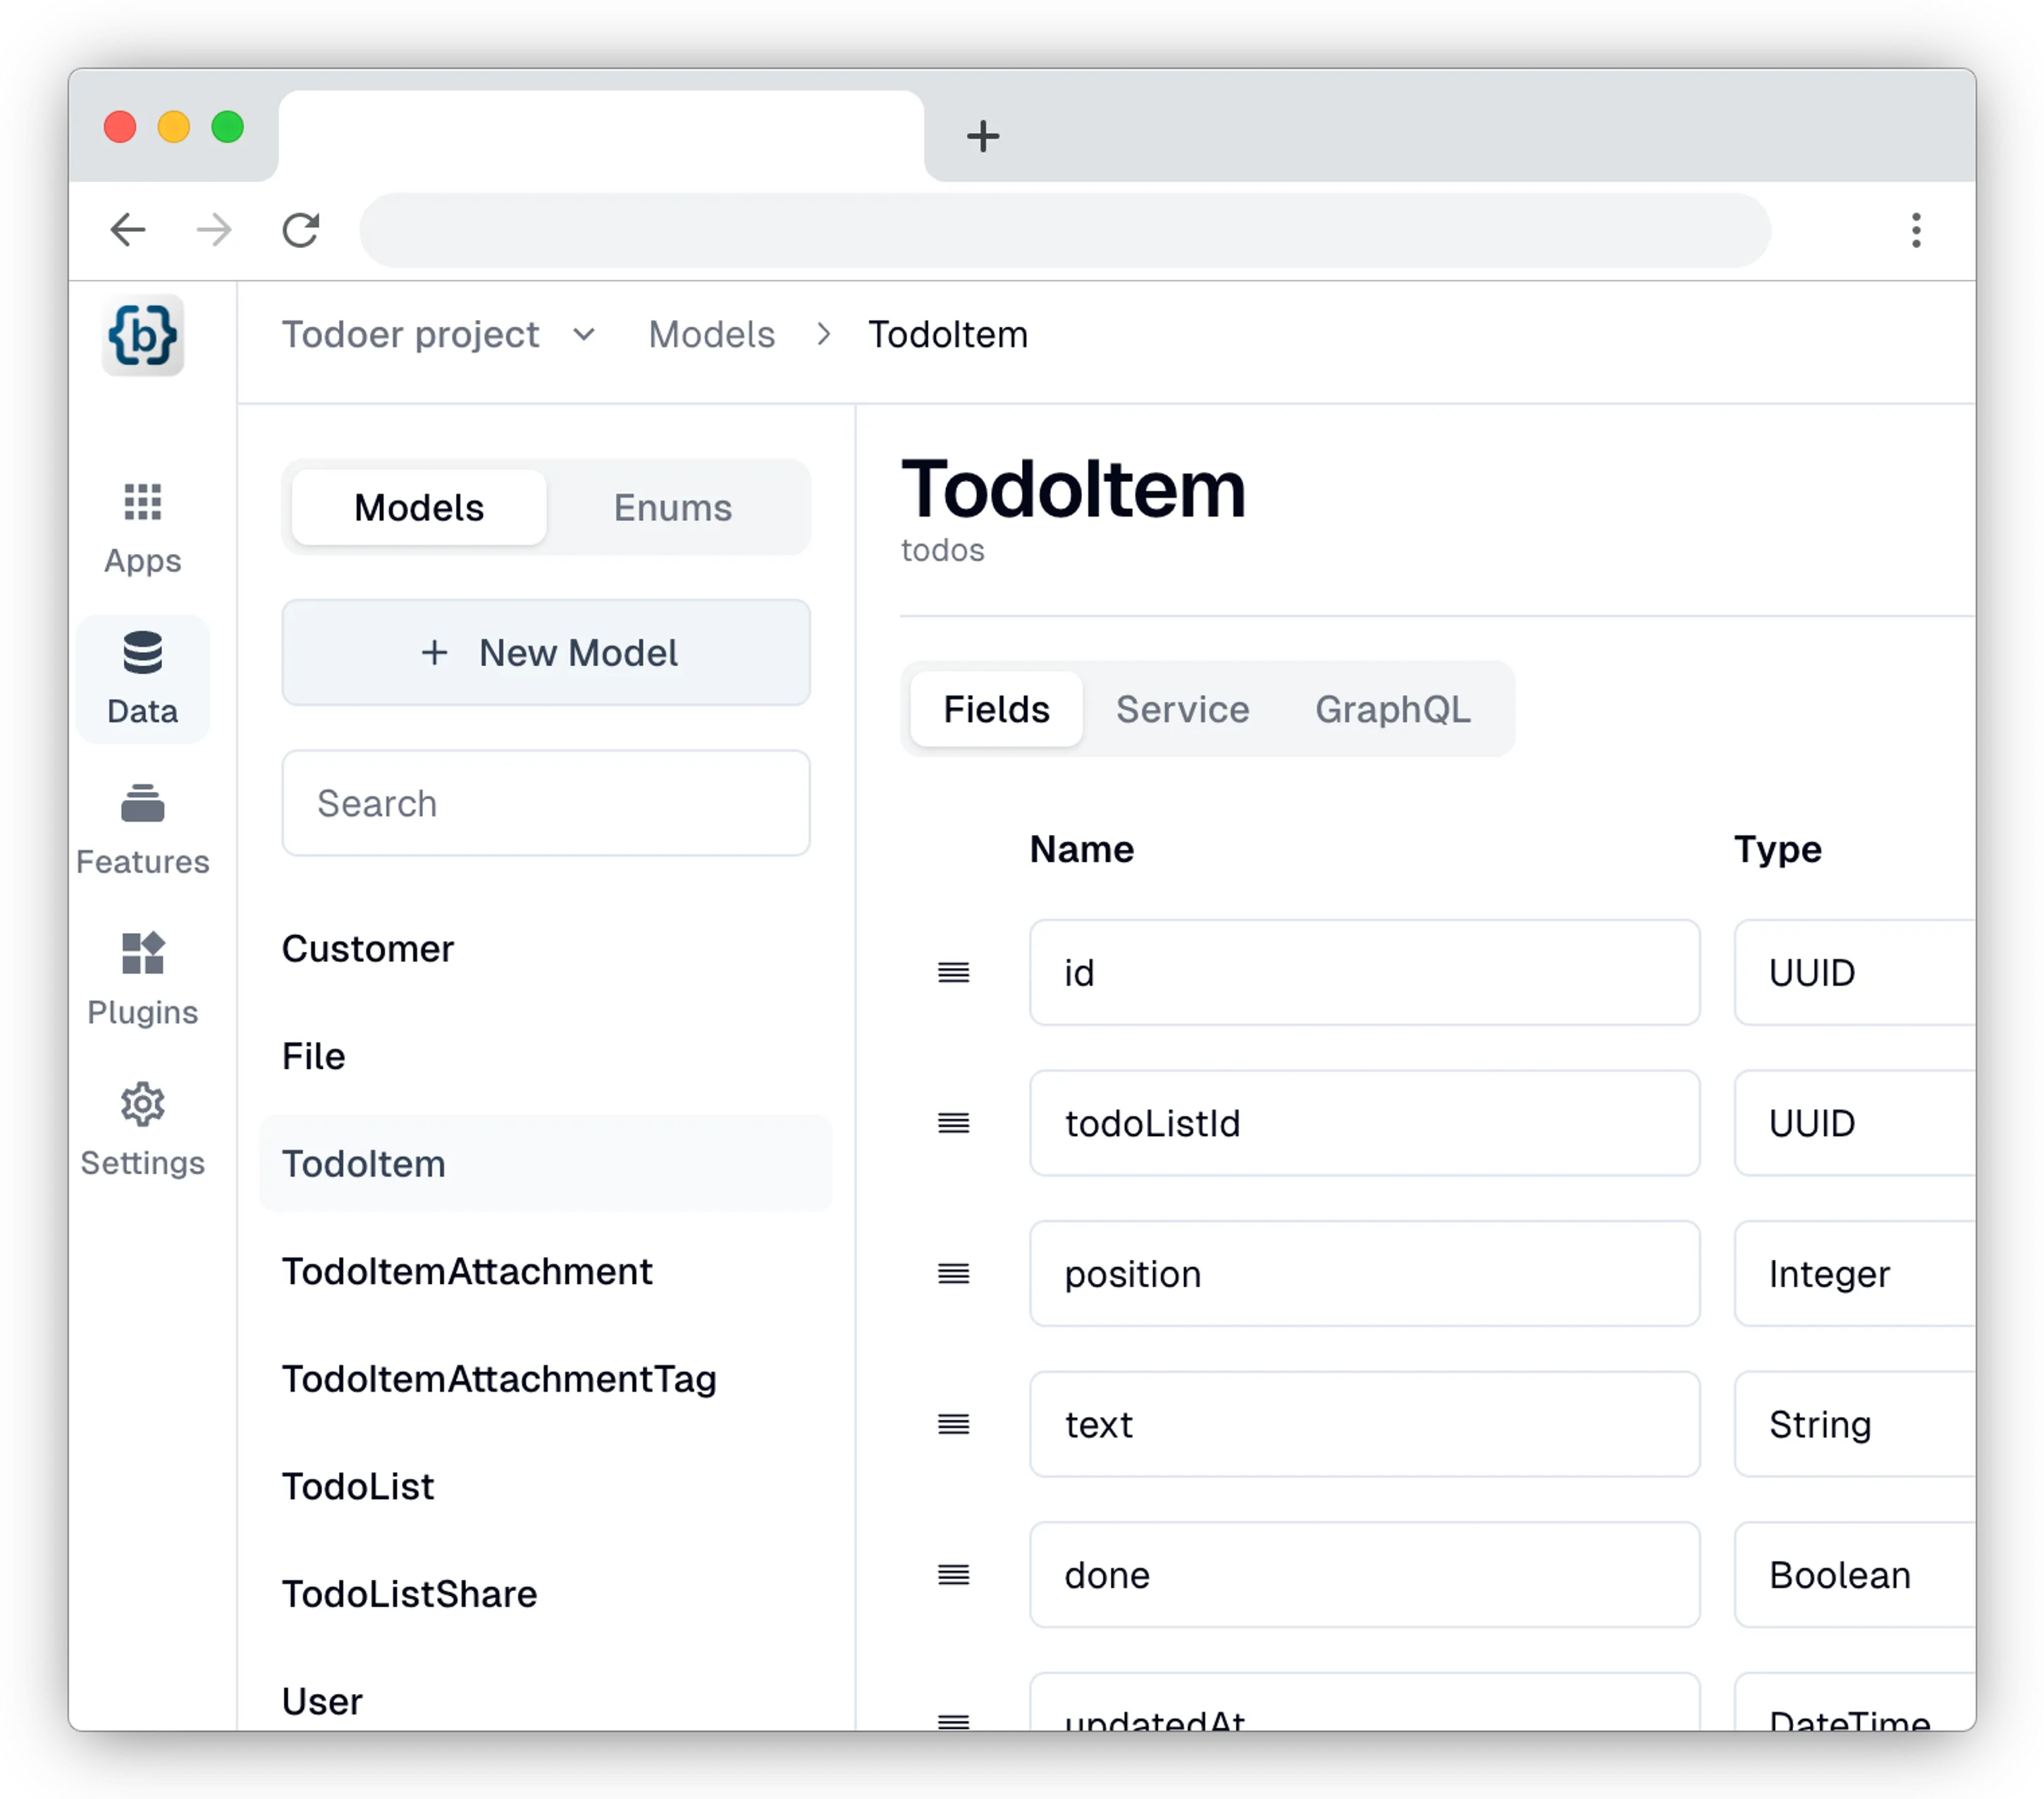2044x1799 pixels.
Task: Open the Features section icon
Action: click(142, 803)
